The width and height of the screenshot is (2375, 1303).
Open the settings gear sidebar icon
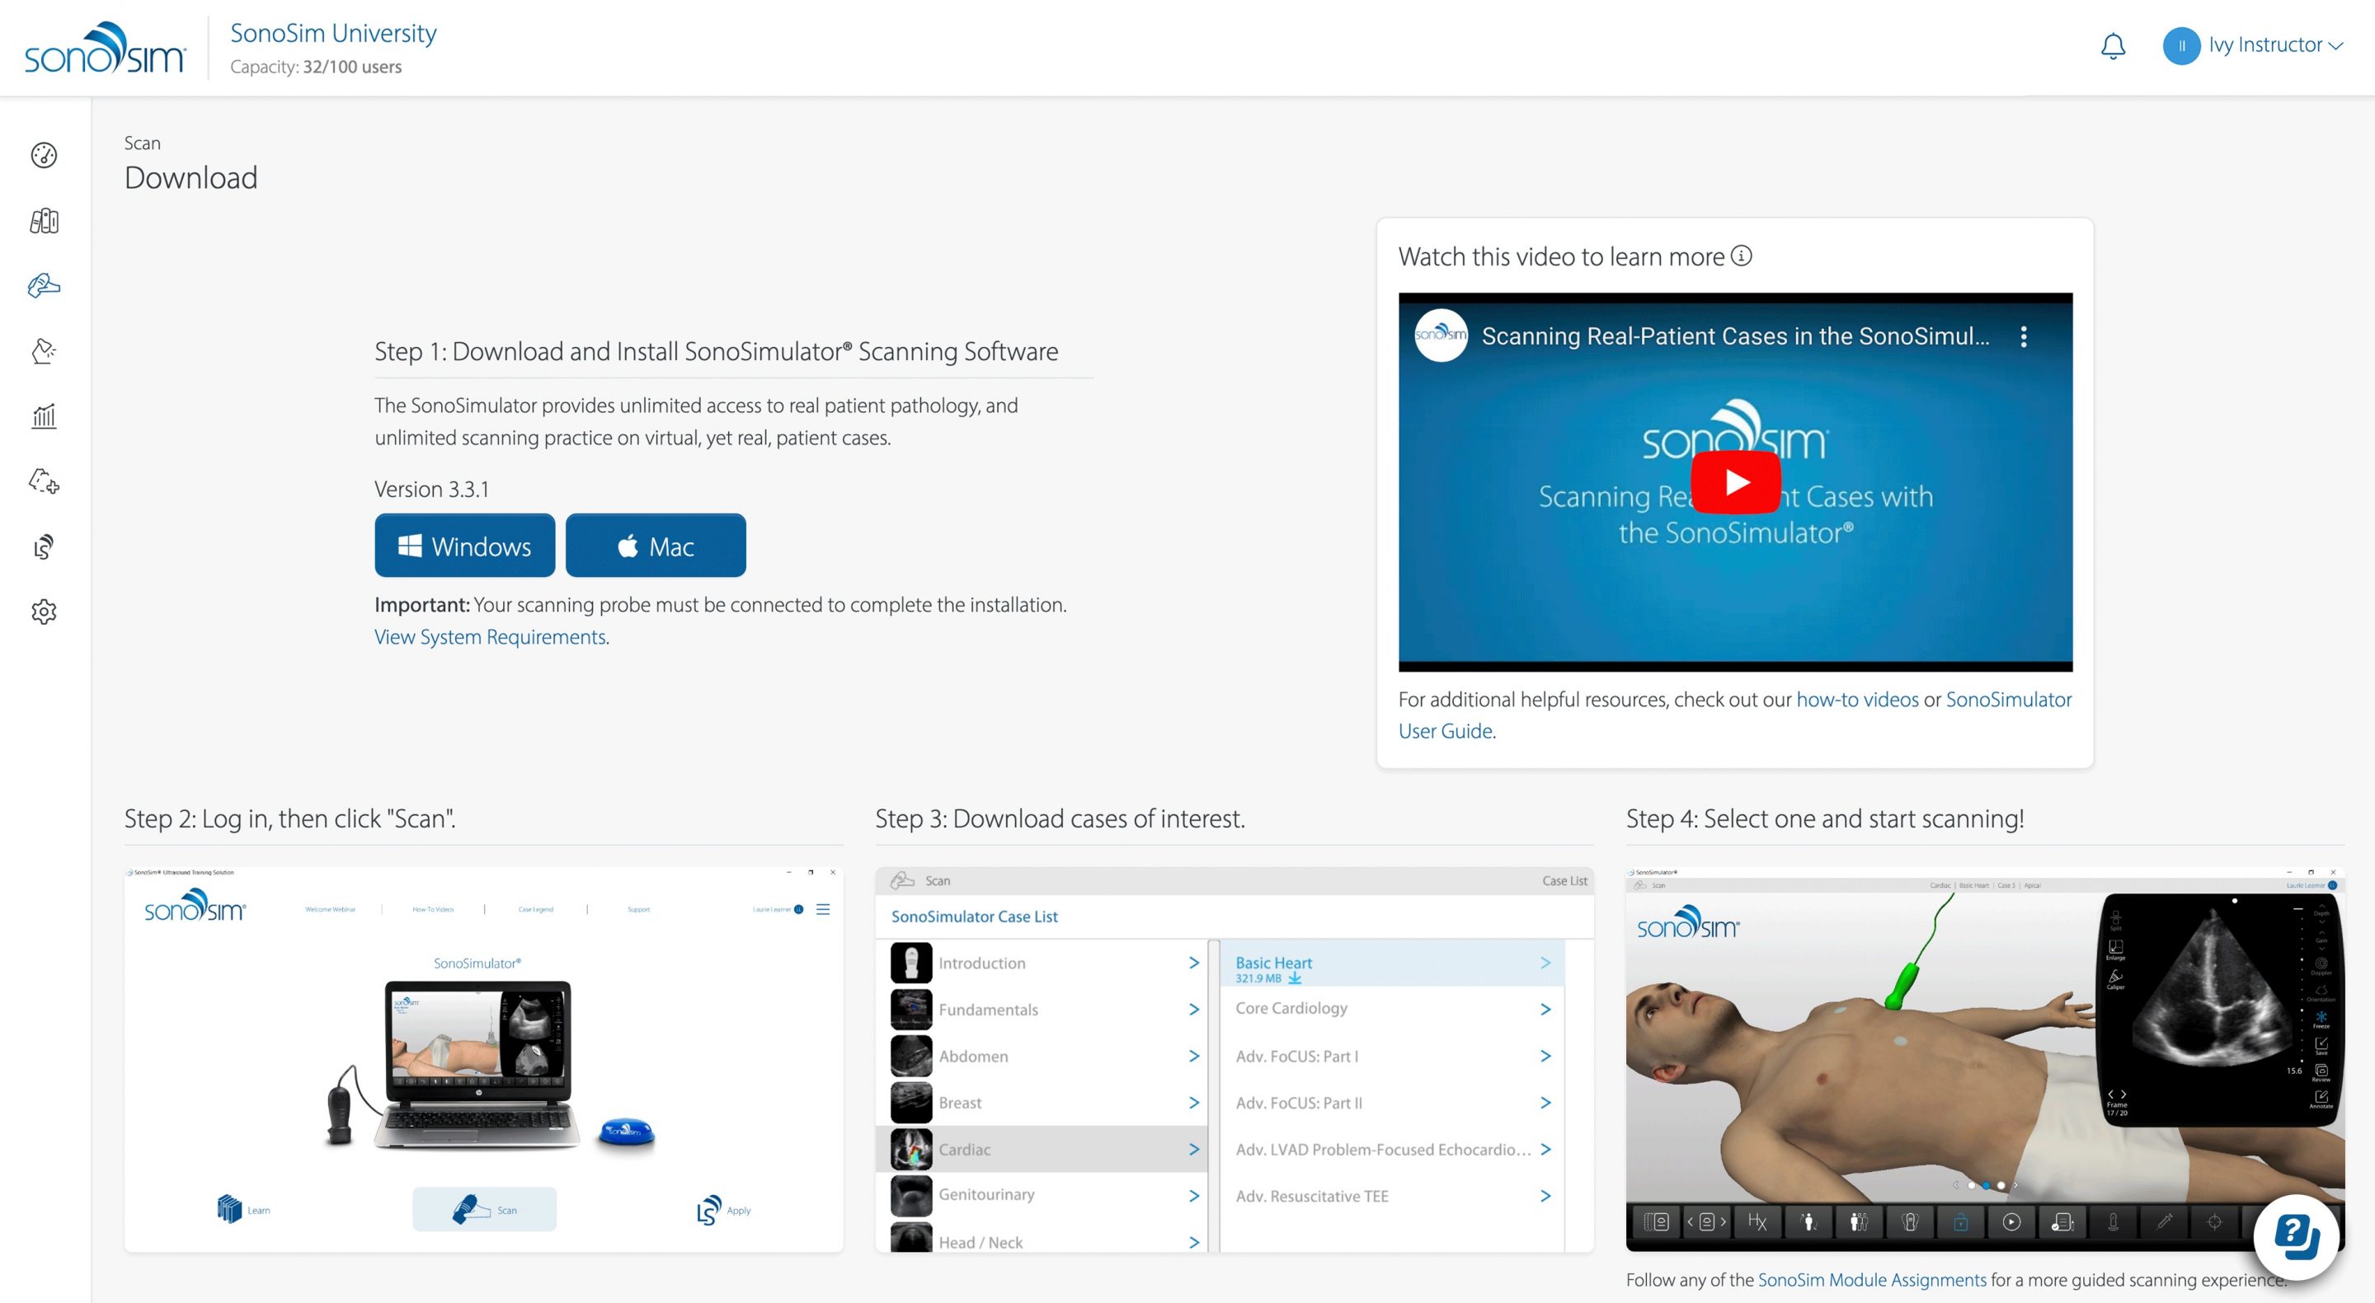[44, 612]
